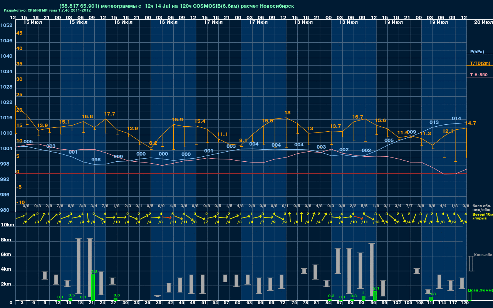493x308 pixels.
Task: Click the temperature value 15.5
Action: coord(268,121)
